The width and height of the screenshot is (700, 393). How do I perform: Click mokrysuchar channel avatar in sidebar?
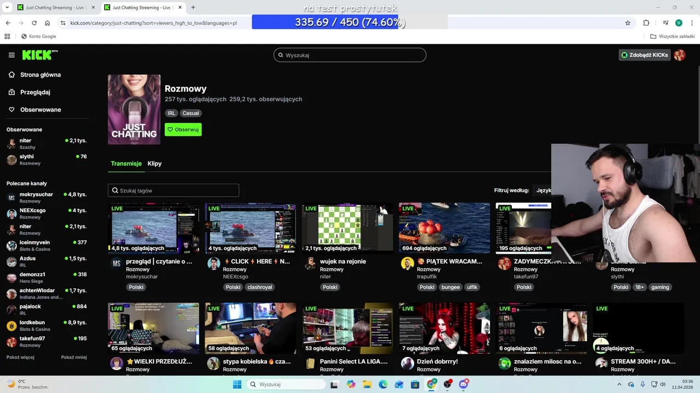click(11, 197)
